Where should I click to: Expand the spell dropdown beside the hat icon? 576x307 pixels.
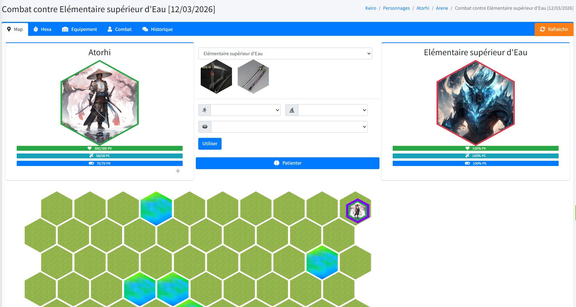pyautogui.click(x=333, y=110)
